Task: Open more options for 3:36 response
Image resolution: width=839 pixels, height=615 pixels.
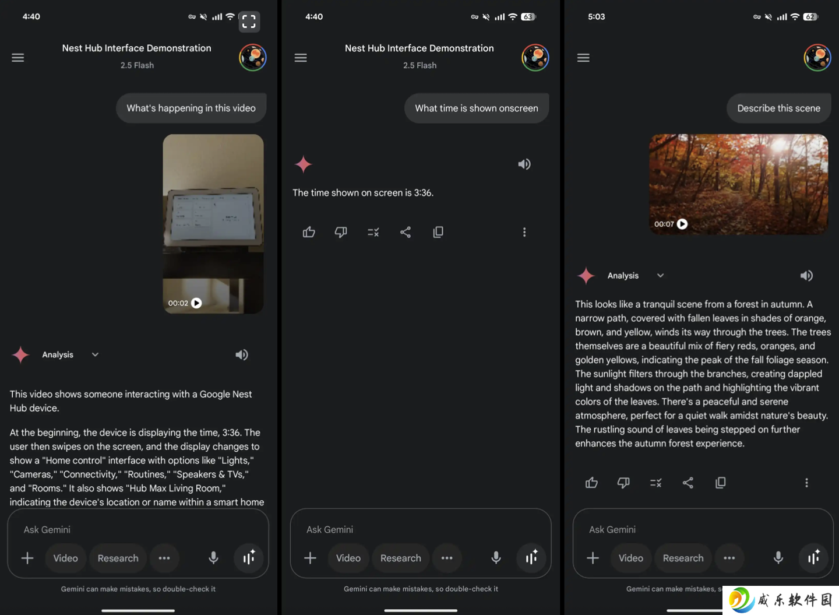Action: 524,232
